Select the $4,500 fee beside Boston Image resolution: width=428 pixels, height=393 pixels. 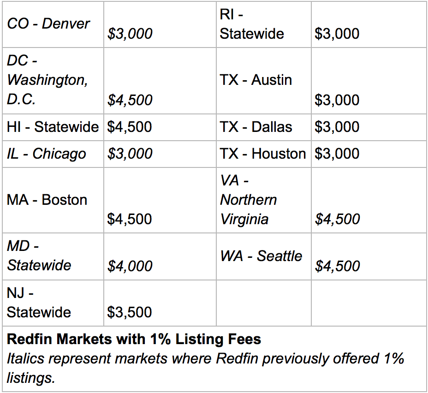[x=130, y=219]
